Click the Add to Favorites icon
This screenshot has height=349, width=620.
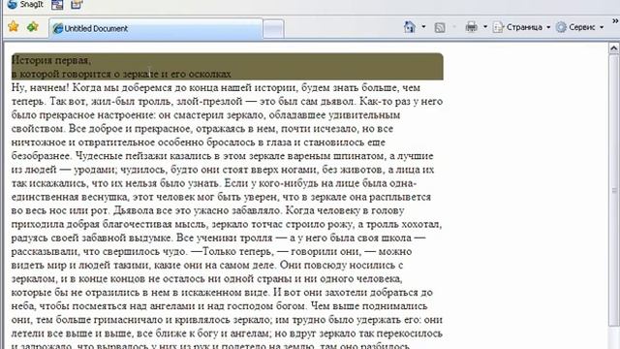point(32,26)
